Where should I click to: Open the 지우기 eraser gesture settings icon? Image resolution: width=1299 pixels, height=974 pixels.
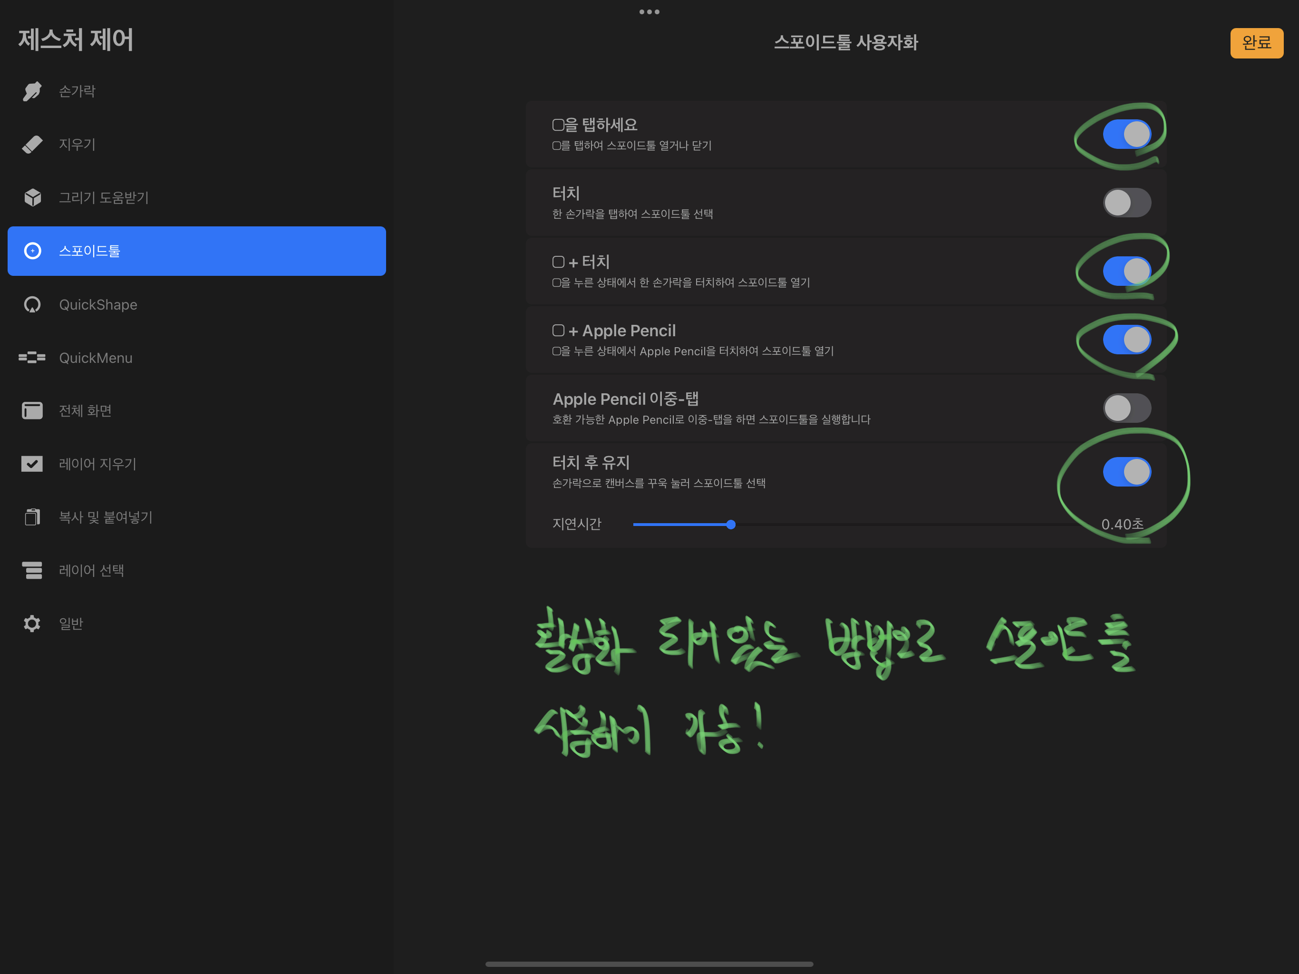[32, 144]
